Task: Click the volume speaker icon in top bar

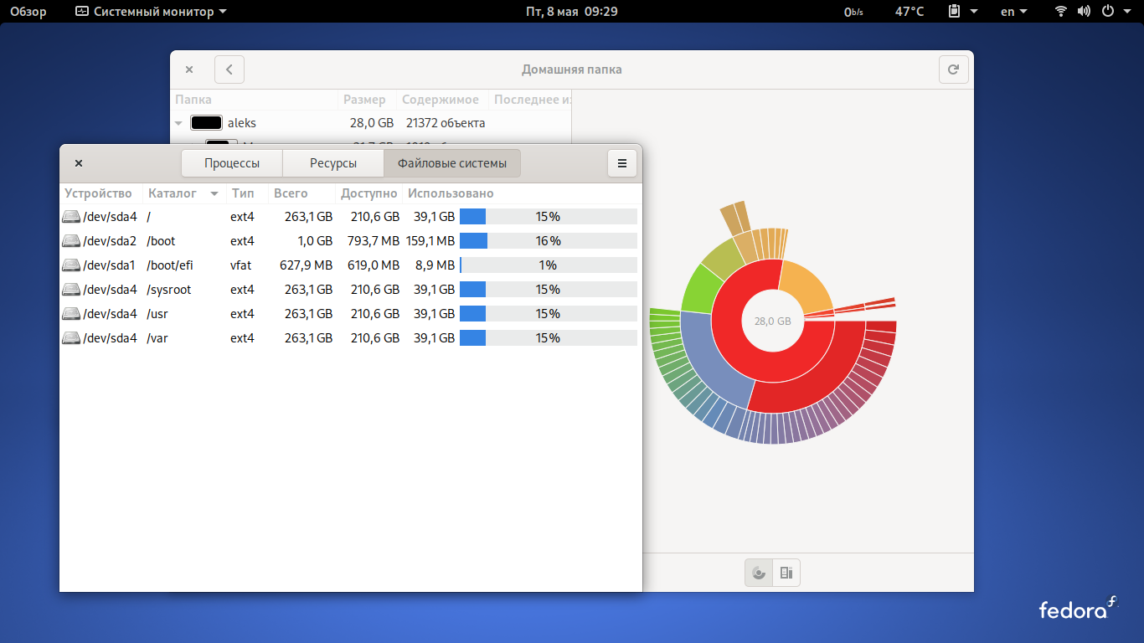Action: (1084, 12)
